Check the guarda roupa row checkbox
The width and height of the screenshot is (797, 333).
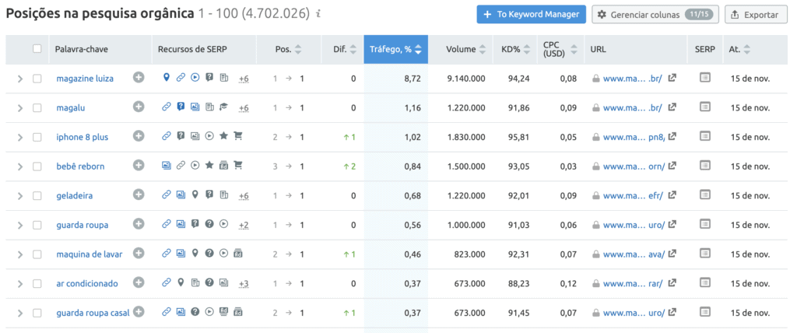pyautogui.click(x=37, y=225)
